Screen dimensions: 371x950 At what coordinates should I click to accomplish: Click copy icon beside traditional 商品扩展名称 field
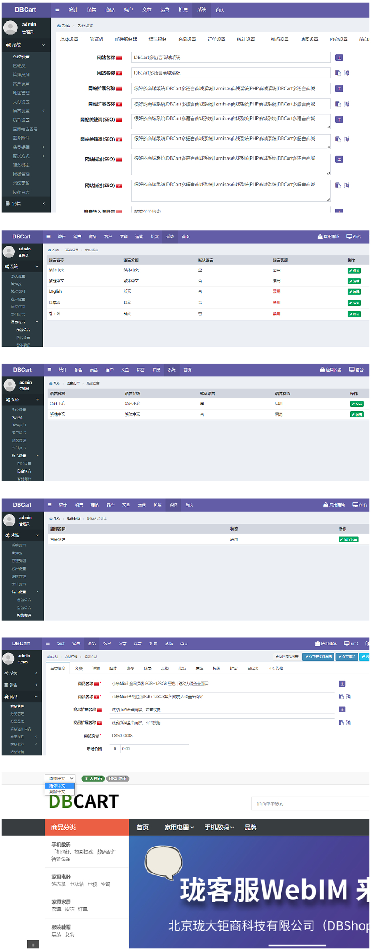pos(341,723)
